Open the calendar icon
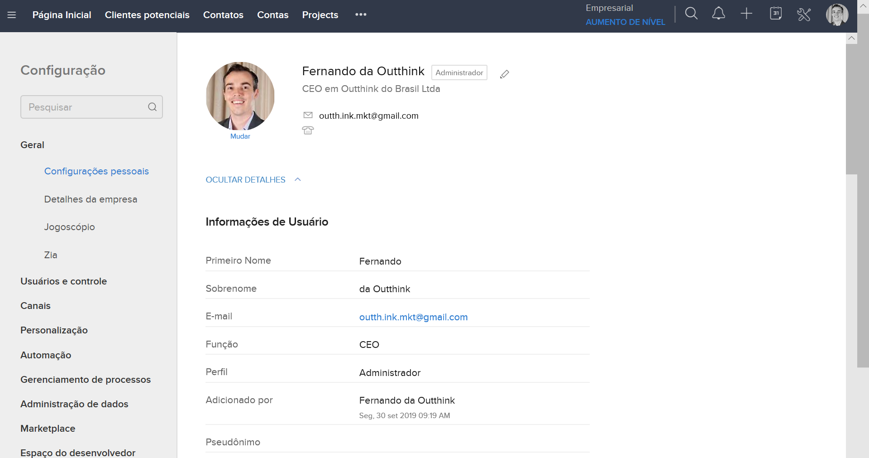The image size is (869, 458). coord(776,14)
